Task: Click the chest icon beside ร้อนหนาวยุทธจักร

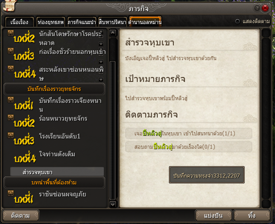Action: point(11,117)
